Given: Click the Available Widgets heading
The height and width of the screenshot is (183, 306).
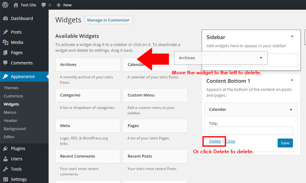Looking at the screenshot, I should [77, 36].
